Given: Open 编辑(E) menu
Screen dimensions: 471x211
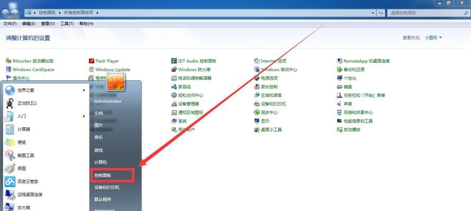Looking at the screenshot, I should click(29, 24).
